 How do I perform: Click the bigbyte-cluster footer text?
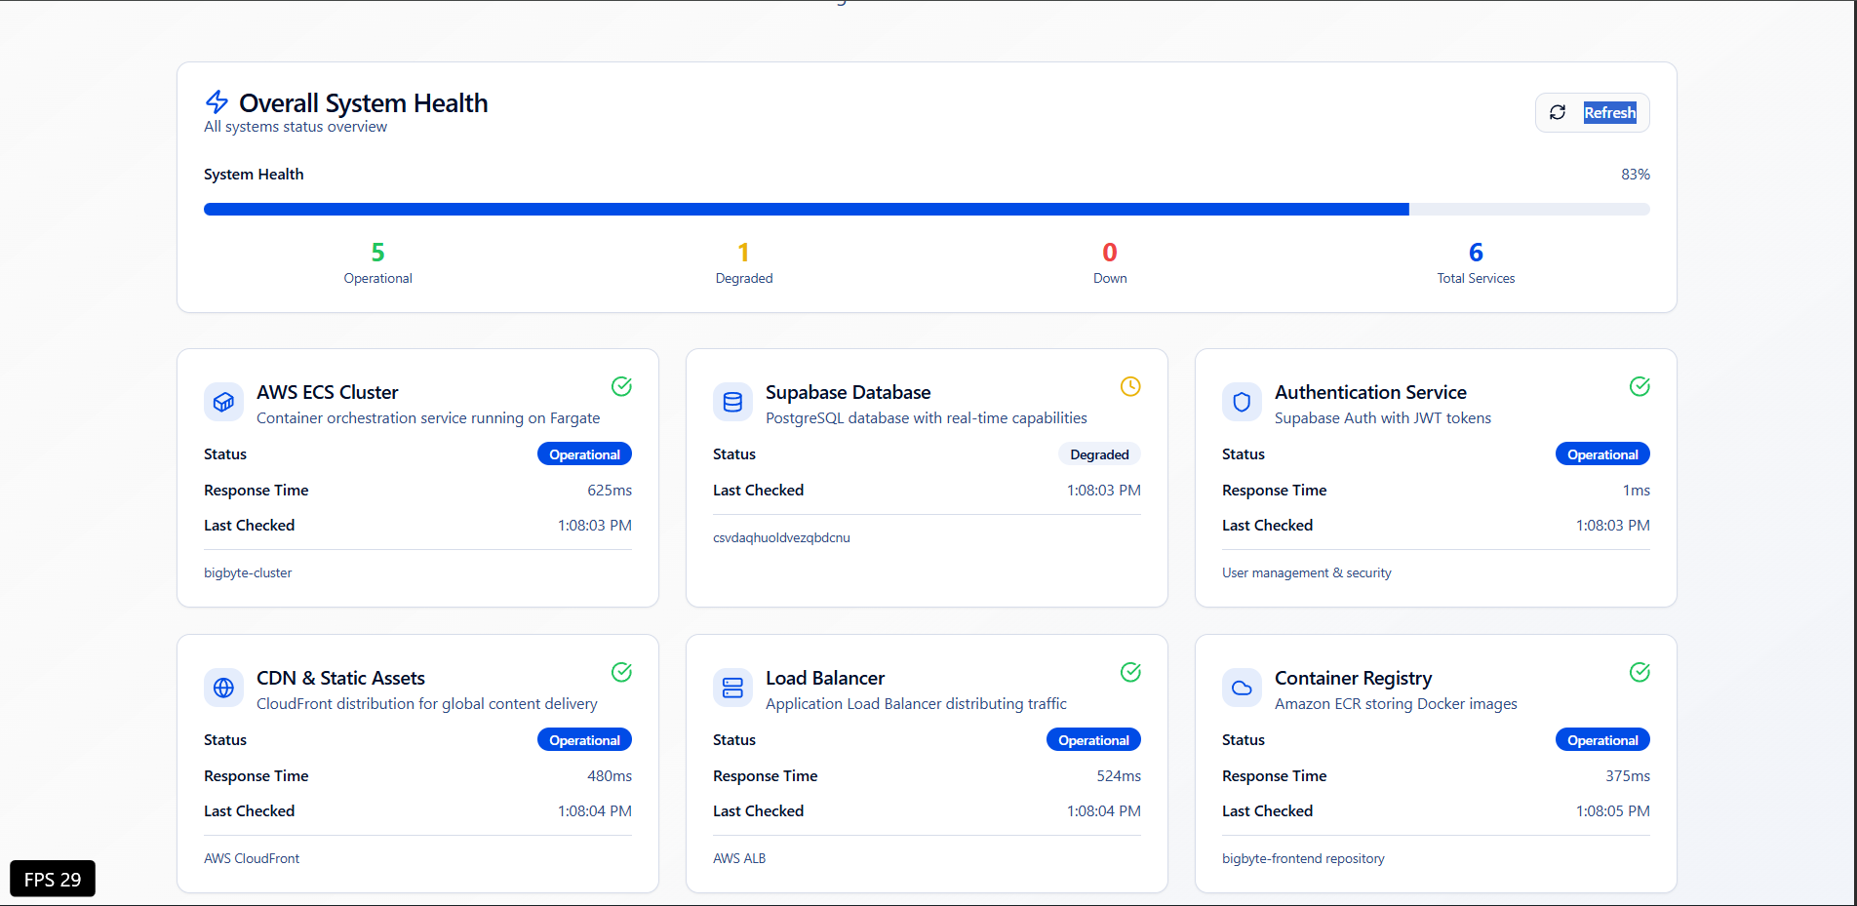tap(248, 573)
